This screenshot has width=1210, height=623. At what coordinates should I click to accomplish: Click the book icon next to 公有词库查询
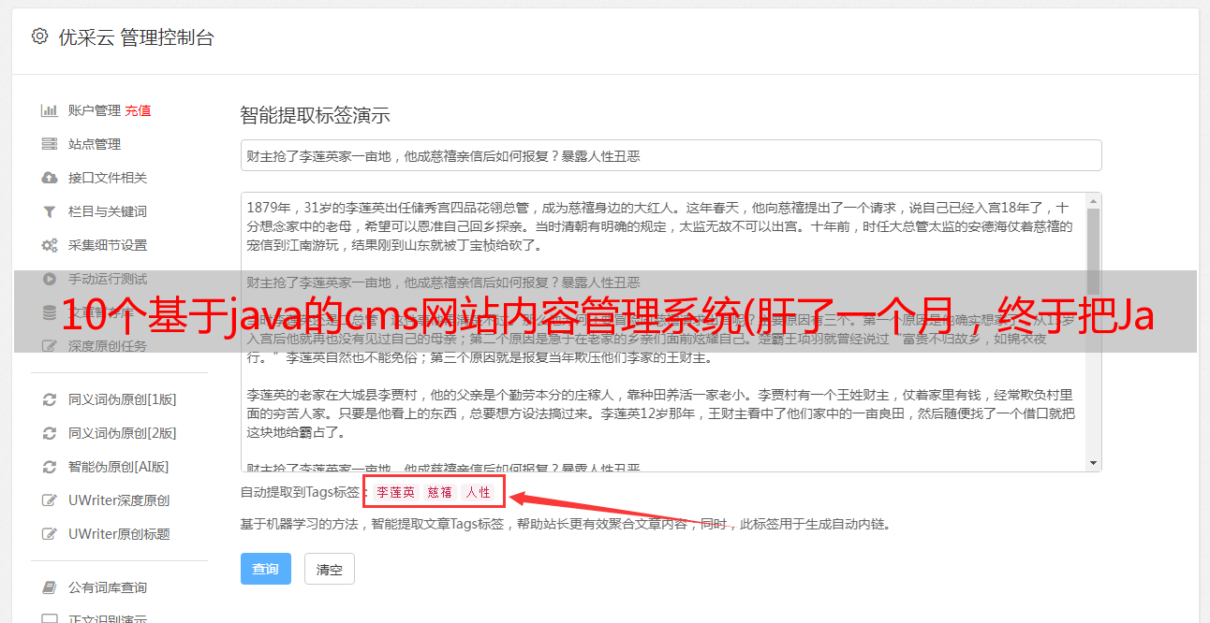click(50, 587)
